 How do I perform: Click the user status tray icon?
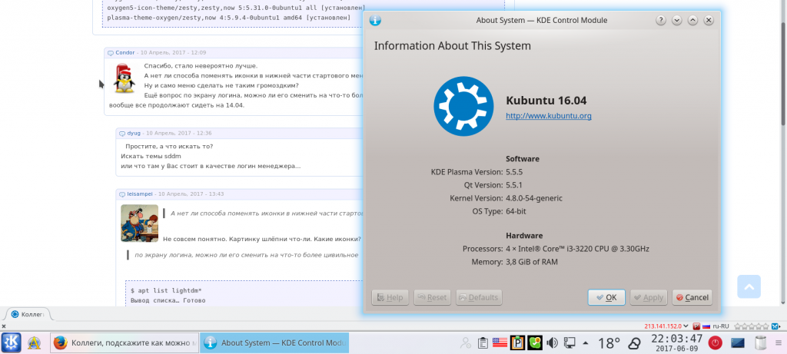(466, 343)
